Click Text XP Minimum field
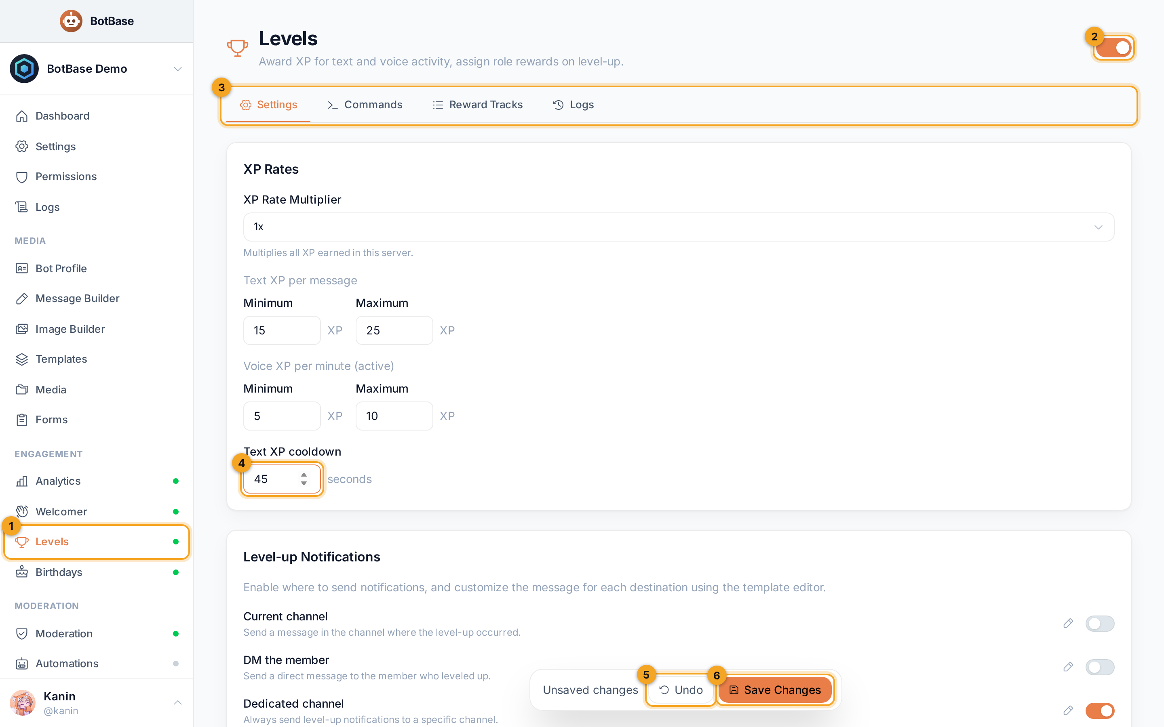 pyautogui.click(x=282, y=330)
